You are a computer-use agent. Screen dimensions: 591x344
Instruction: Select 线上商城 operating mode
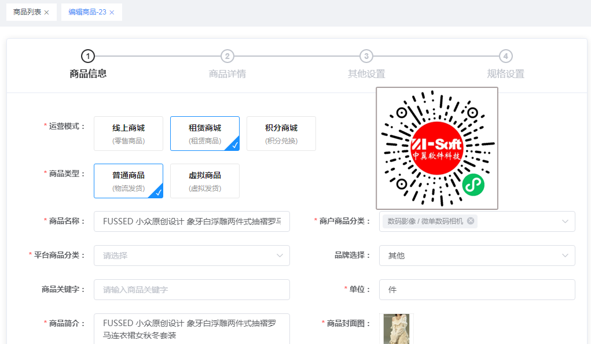click(x=129, y=134)
